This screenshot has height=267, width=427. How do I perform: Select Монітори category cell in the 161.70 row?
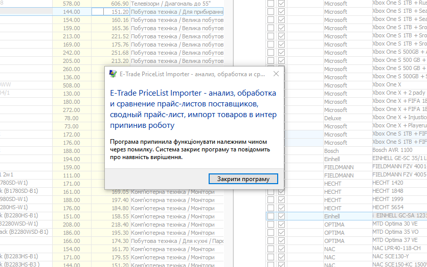177,249
